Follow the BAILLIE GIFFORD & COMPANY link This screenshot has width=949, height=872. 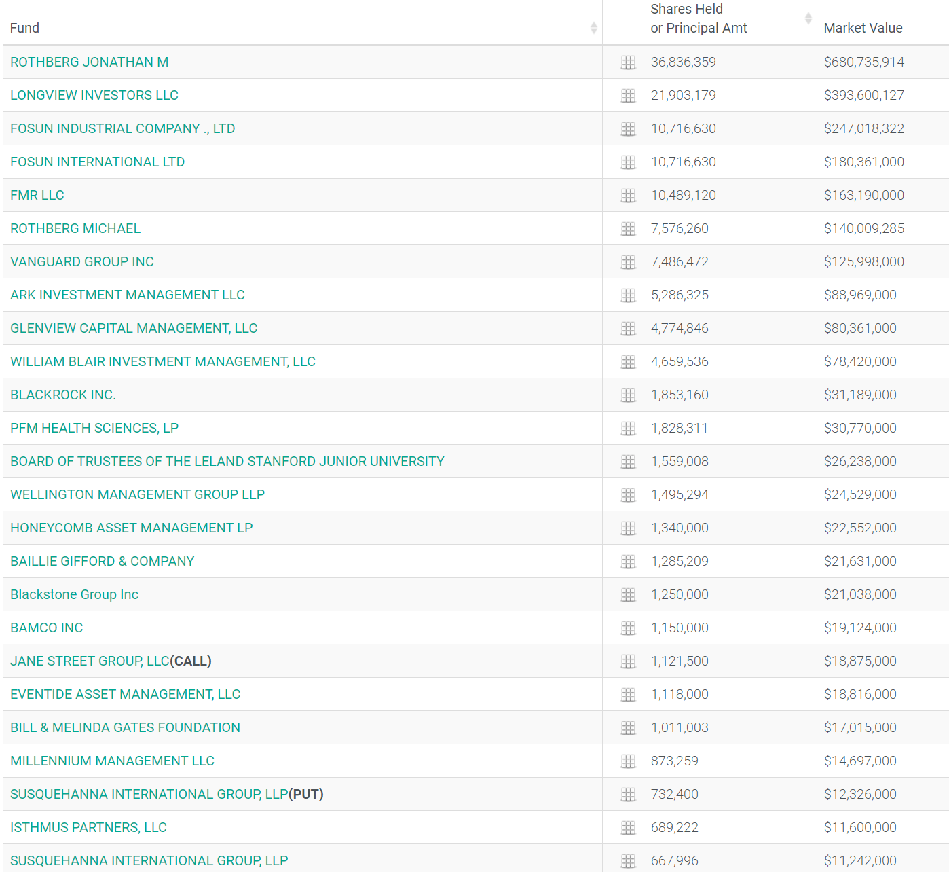click(x=103, y=561)
